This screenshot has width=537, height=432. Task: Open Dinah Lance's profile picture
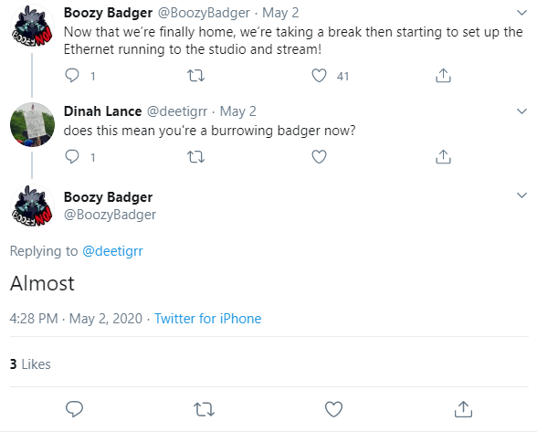(32, 124)
